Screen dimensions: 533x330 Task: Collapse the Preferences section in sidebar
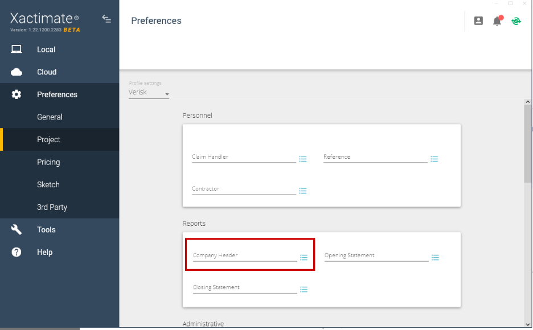click(57, 94)
